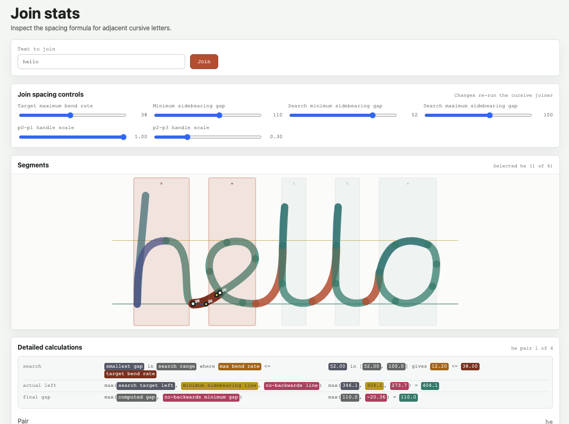This screenshot has height=424, width=569.
Task: Adjust the Target maximum bend rate slider
Action: point(72,115)
